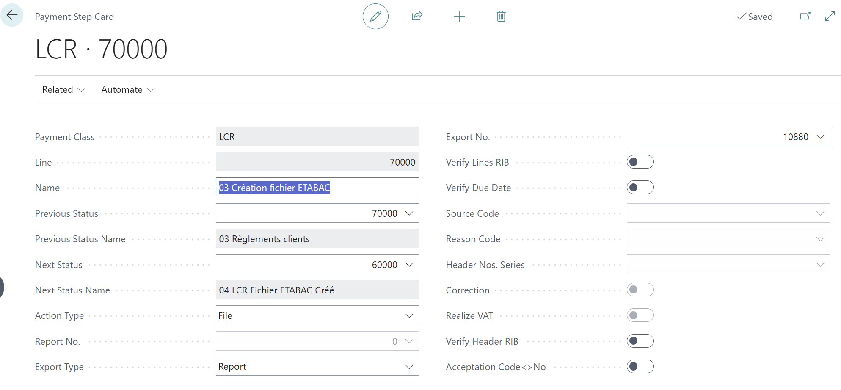Open the Share options icon
The width and height of the screenshot is (841, 390).
point(417,16)
